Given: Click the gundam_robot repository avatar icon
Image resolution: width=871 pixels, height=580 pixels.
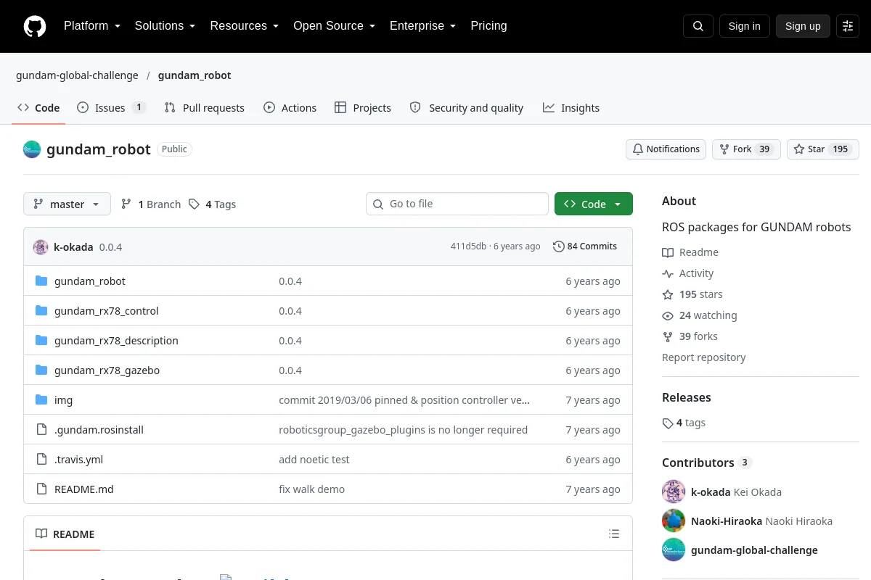Looking at the screenshot, I should (x=32, y=149).
